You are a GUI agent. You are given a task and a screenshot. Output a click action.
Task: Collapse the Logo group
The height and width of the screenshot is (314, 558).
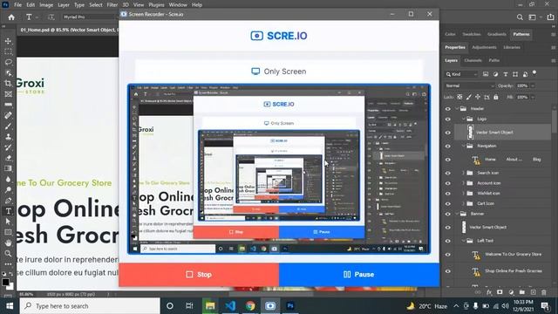click(464, 119)
